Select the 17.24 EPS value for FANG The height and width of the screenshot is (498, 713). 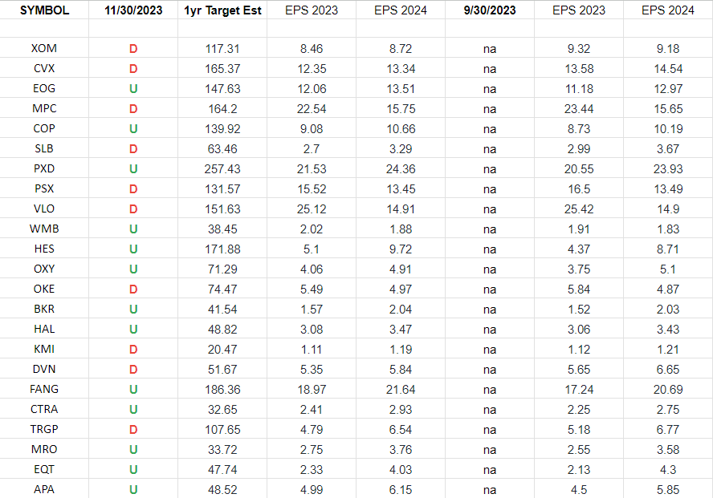click(x=579, y=389)
